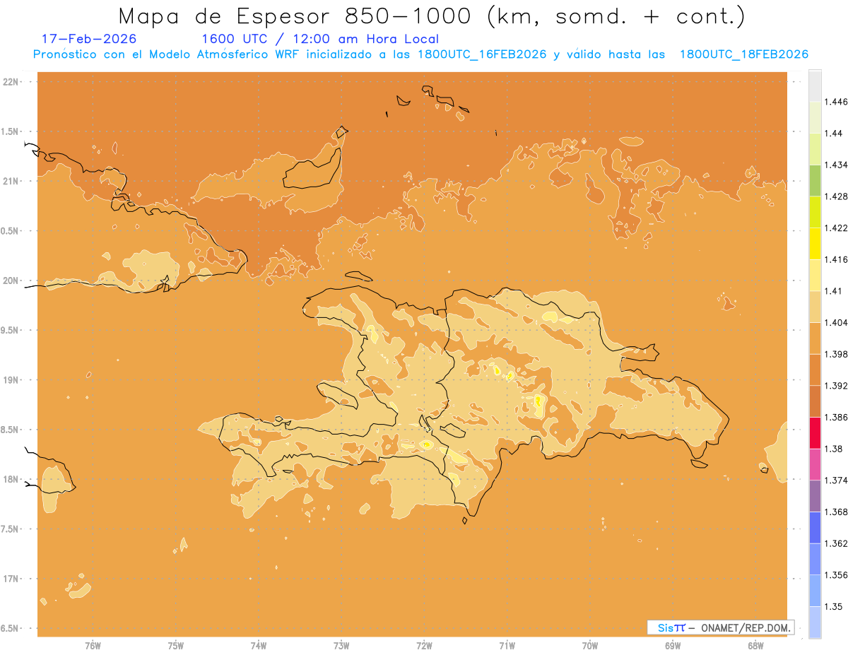
Task: Click the '17N' latitude label
Action: (x=11, y=579)
